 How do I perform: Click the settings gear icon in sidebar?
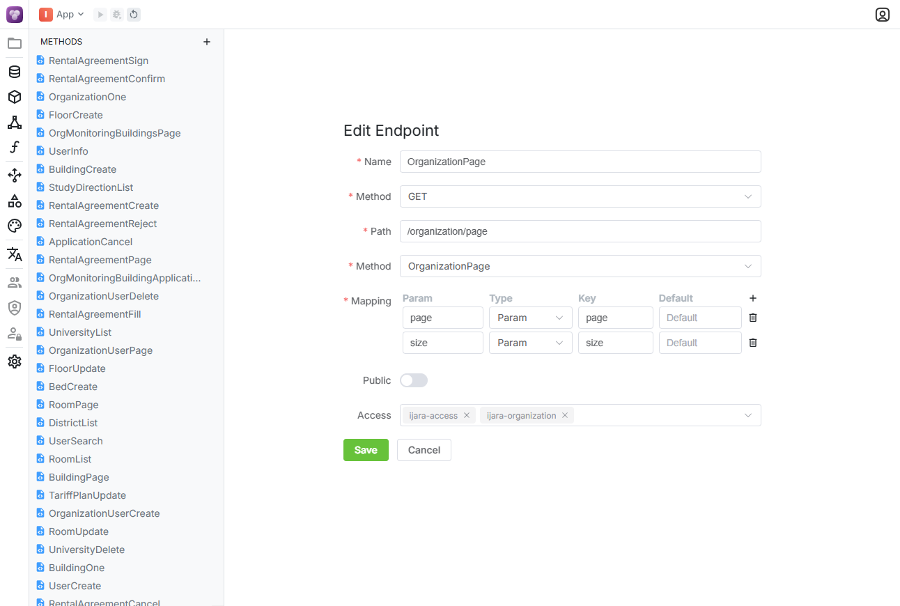(x=15, y=362)
